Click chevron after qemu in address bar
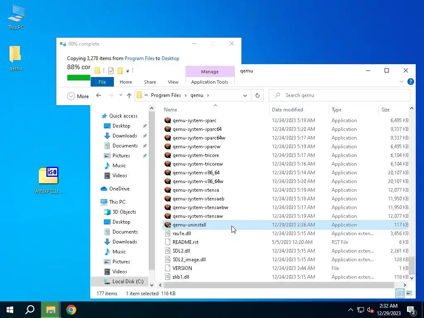 208,95
